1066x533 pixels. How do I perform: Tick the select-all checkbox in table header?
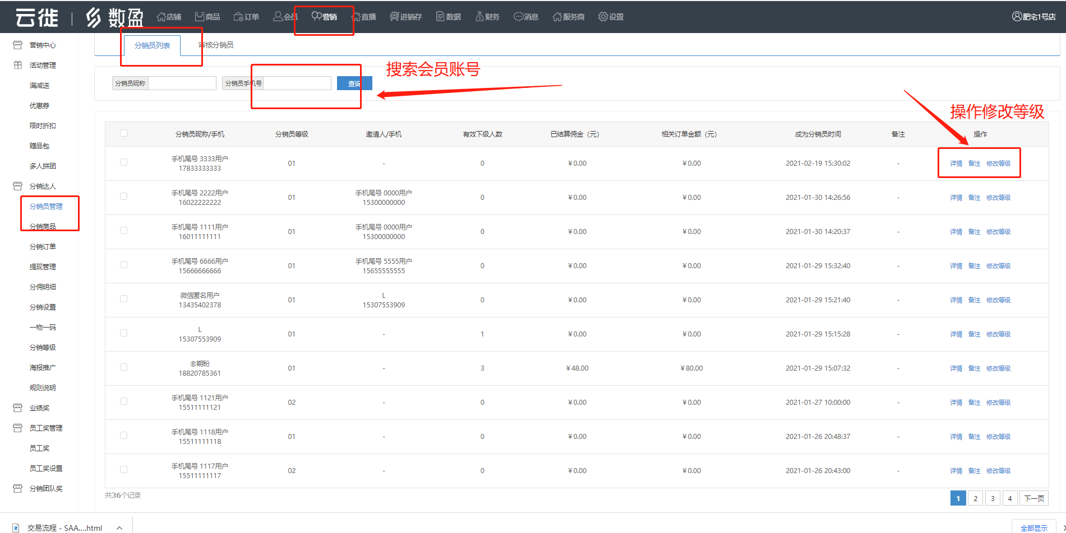[123, 133]
